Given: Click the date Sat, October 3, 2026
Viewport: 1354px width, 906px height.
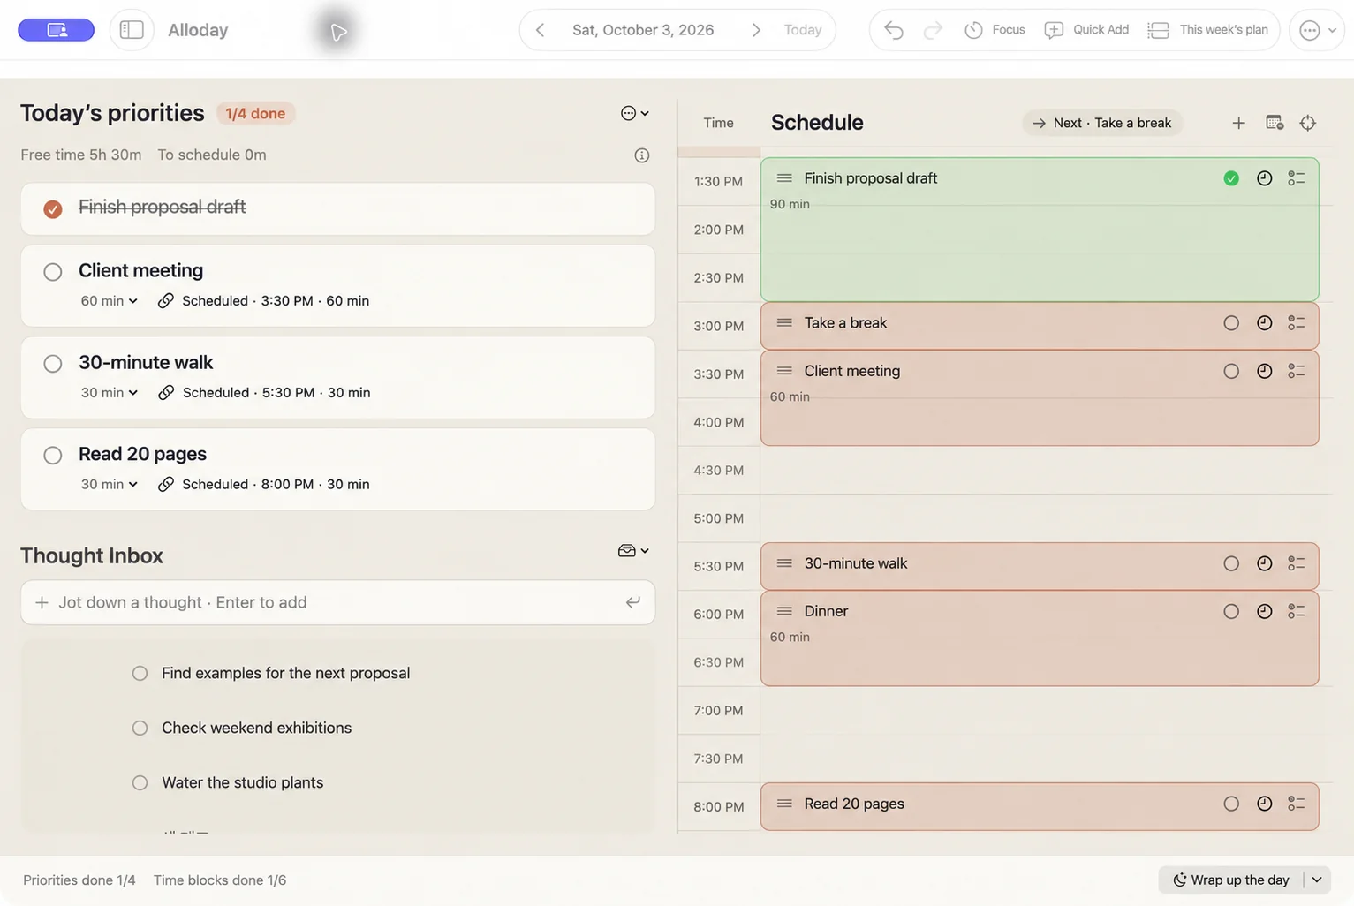Looking at the screenshot, I should click(x=643, y=30).
